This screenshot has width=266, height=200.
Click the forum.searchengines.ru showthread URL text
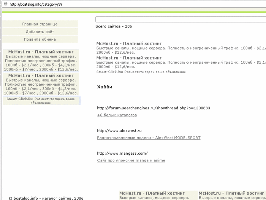(154, 108)
